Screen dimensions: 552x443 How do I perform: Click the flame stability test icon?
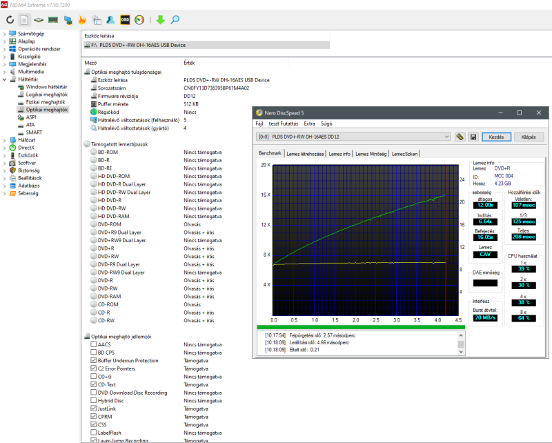point(81,20)
